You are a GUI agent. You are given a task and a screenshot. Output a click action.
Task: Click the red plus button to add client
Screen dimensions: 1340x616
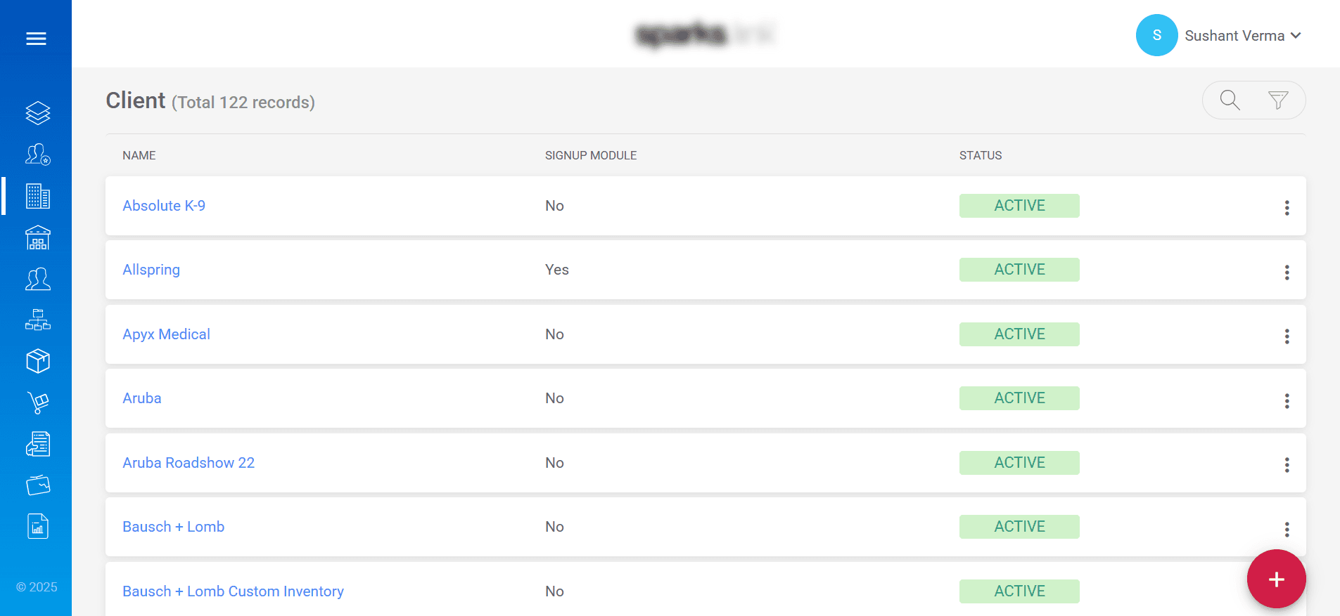coord(1276,579)
